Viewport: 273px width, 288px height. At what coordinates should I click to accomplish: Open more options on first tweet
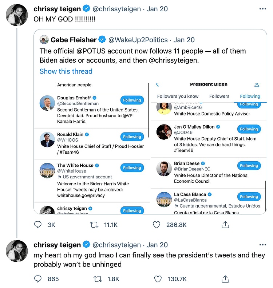pyautogui.click(x=262, y=9)
